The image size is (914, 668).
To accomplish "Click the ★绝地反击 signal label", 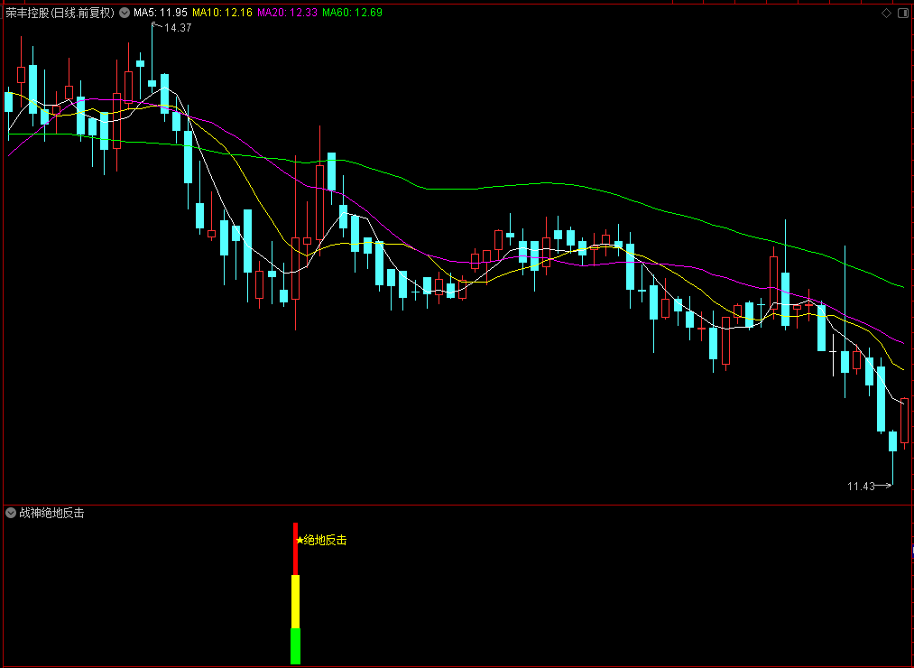I will [x=321, y=540].
